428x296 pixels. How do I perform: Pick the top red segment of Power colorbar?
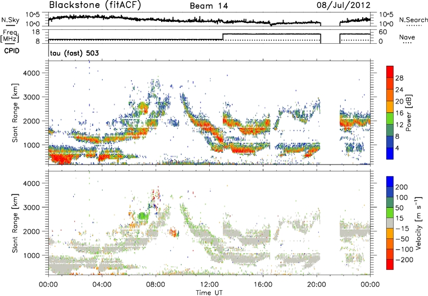pyautogui.click(x=390, y=72)
